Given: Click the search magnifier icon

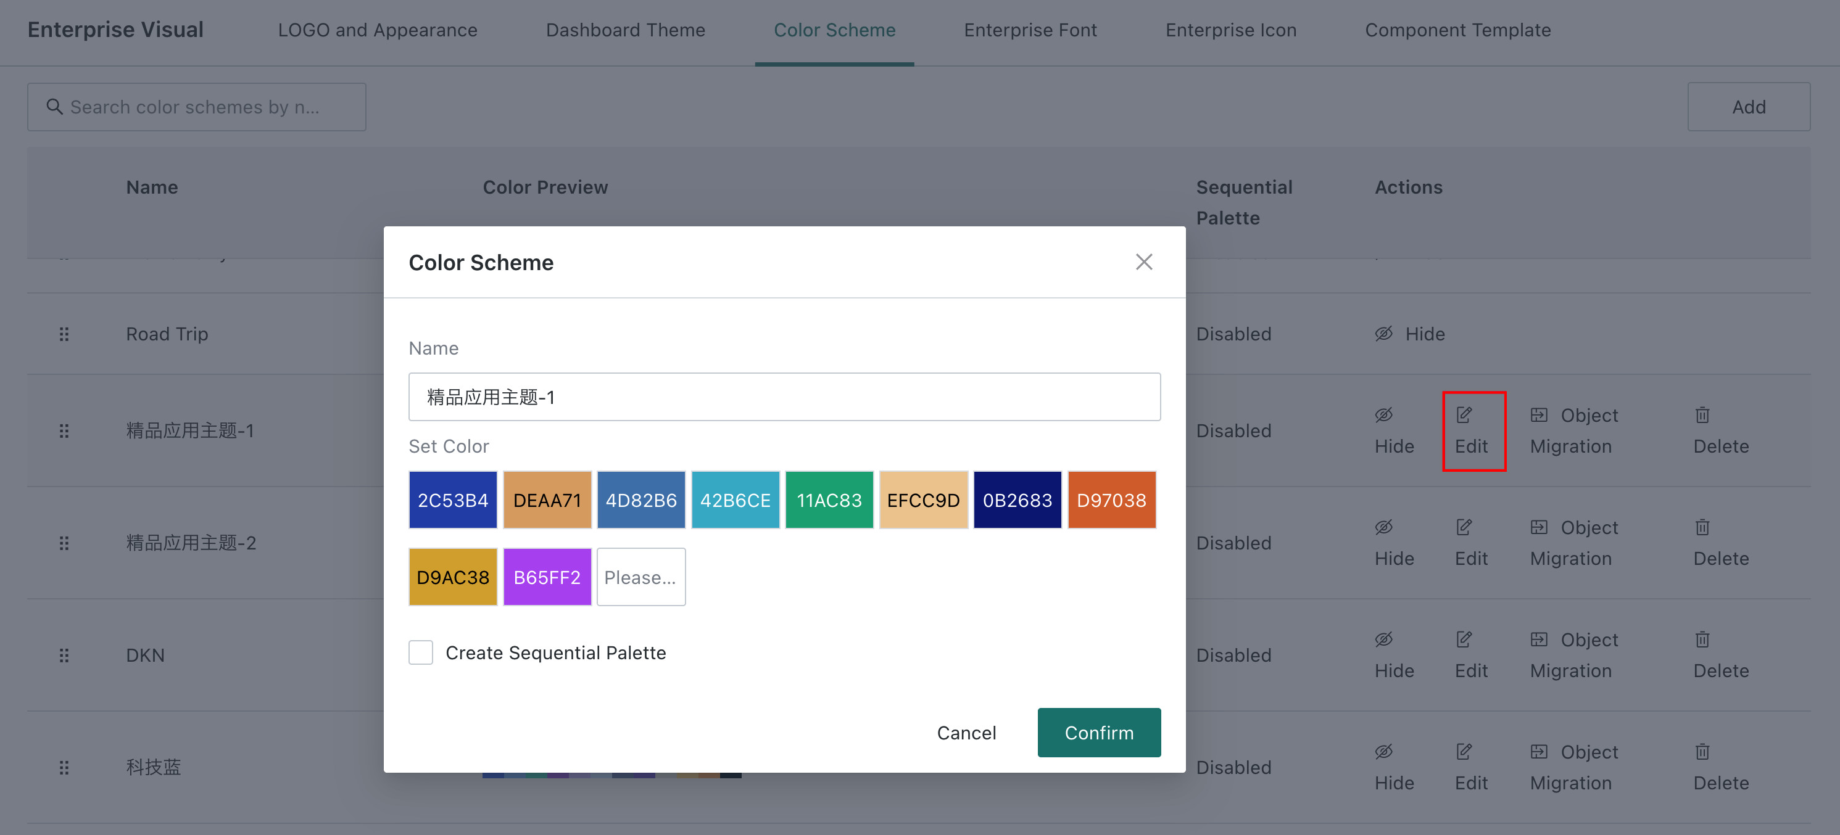Looking at the screenshot, I should click(x=54, y=107).
